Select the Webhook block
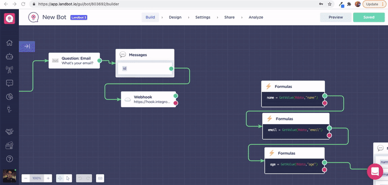 pos(148,100)
